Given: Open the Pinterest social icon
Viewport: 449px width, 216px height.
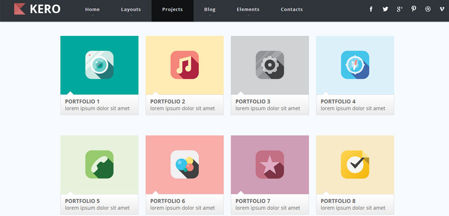Looking at the screenshot, I should [413, 9].
